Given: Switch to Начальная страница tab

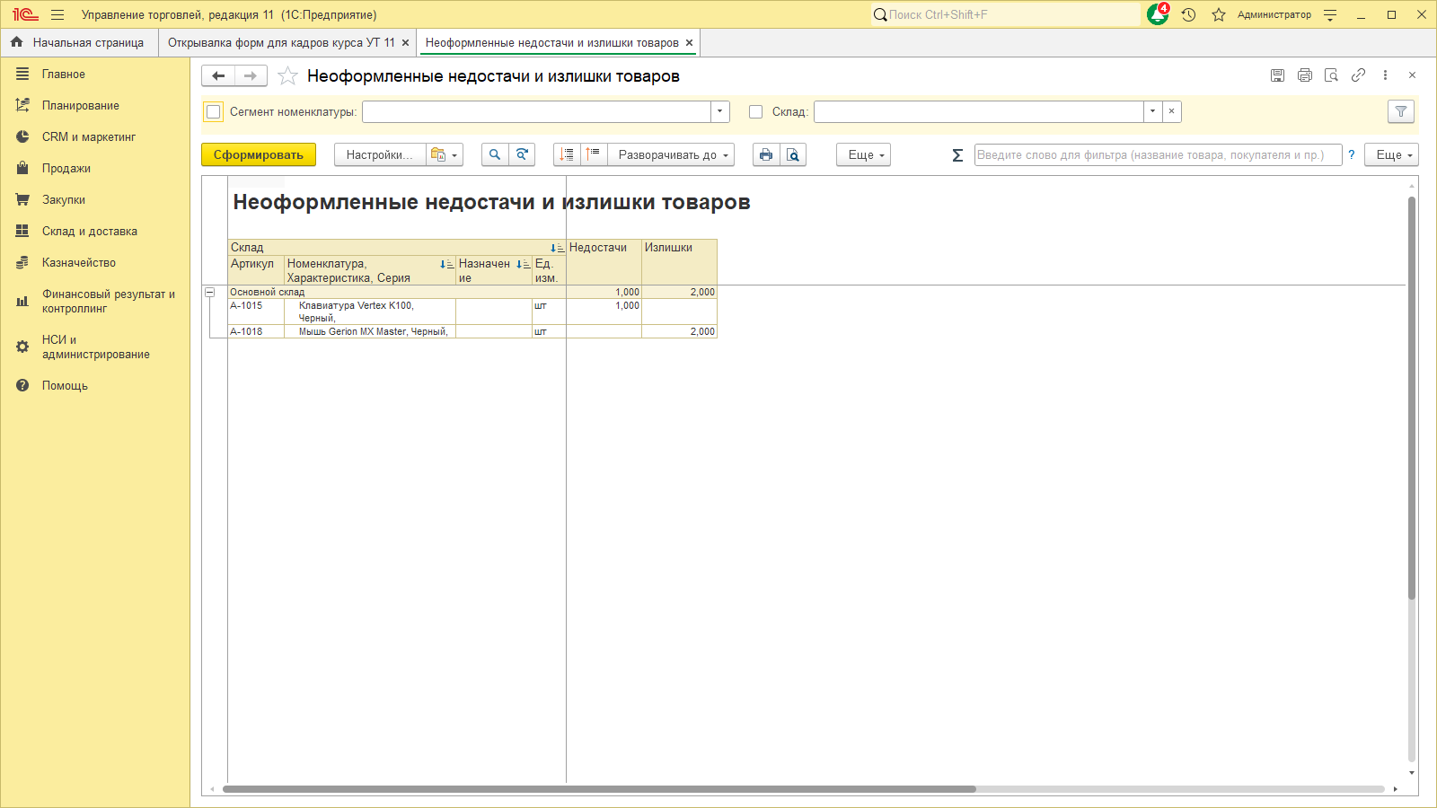Looking at the screenshot, I should [79, 42].
